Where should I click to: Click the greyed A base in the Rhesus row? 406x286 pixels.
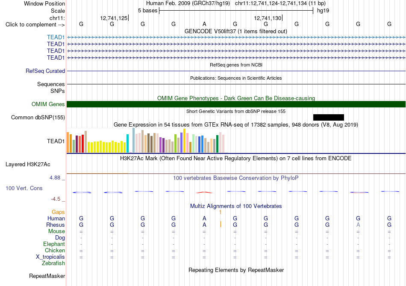click(358, 225)
